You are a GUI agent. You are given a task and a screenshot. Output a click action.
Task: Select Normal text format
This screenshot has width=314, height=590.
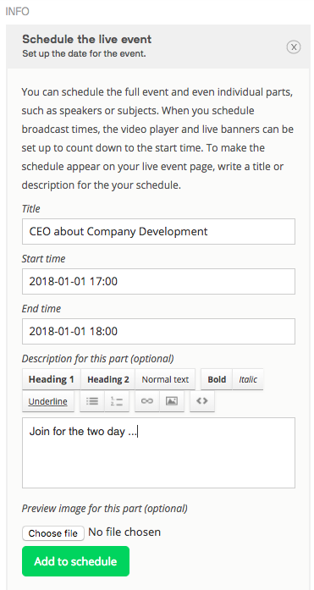(x=165, y=379)
